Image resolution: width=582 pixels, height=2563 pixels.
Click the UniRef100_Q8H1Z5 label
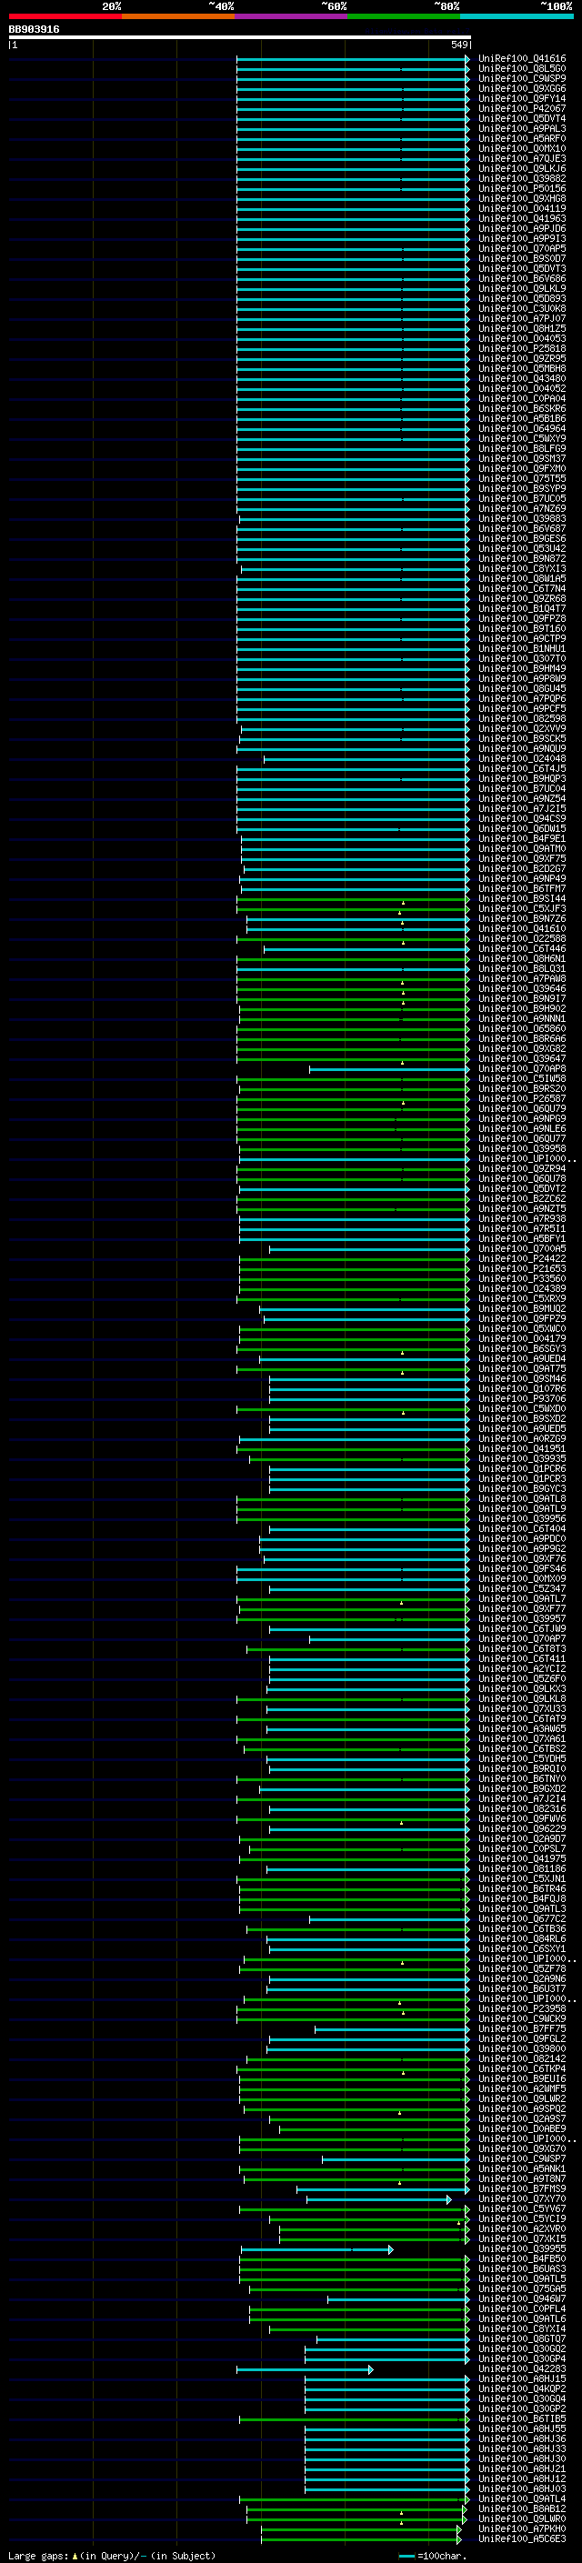521,328
